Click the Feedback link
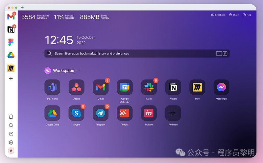This screenshot has height=163, width=263. click(x=218, y=15)
